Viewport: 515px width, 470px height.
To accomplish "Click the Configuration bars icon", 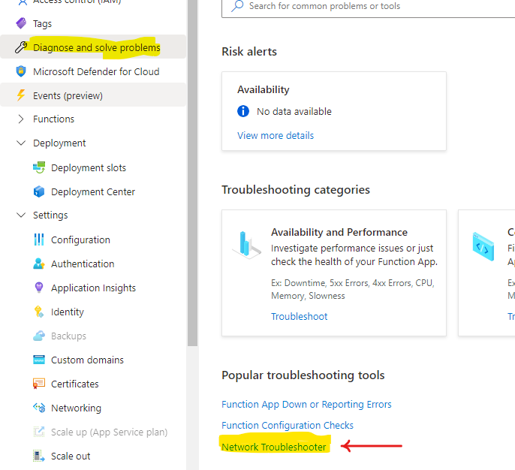I will (x=39, y=240).
